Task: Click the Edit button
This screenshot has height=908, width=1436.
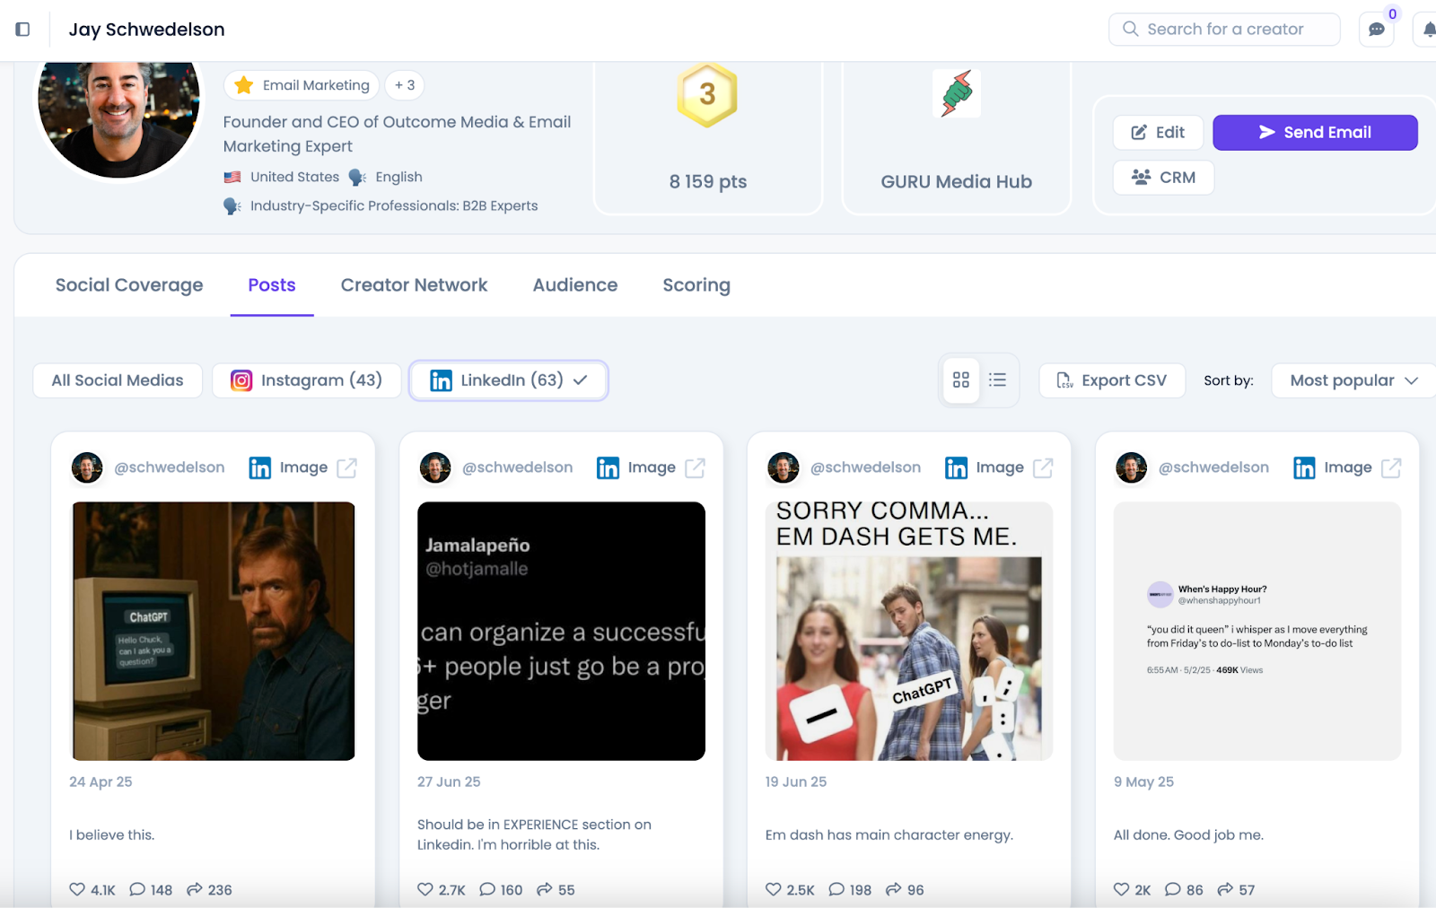Action: pyautogui.click(x=1158, y=133)
